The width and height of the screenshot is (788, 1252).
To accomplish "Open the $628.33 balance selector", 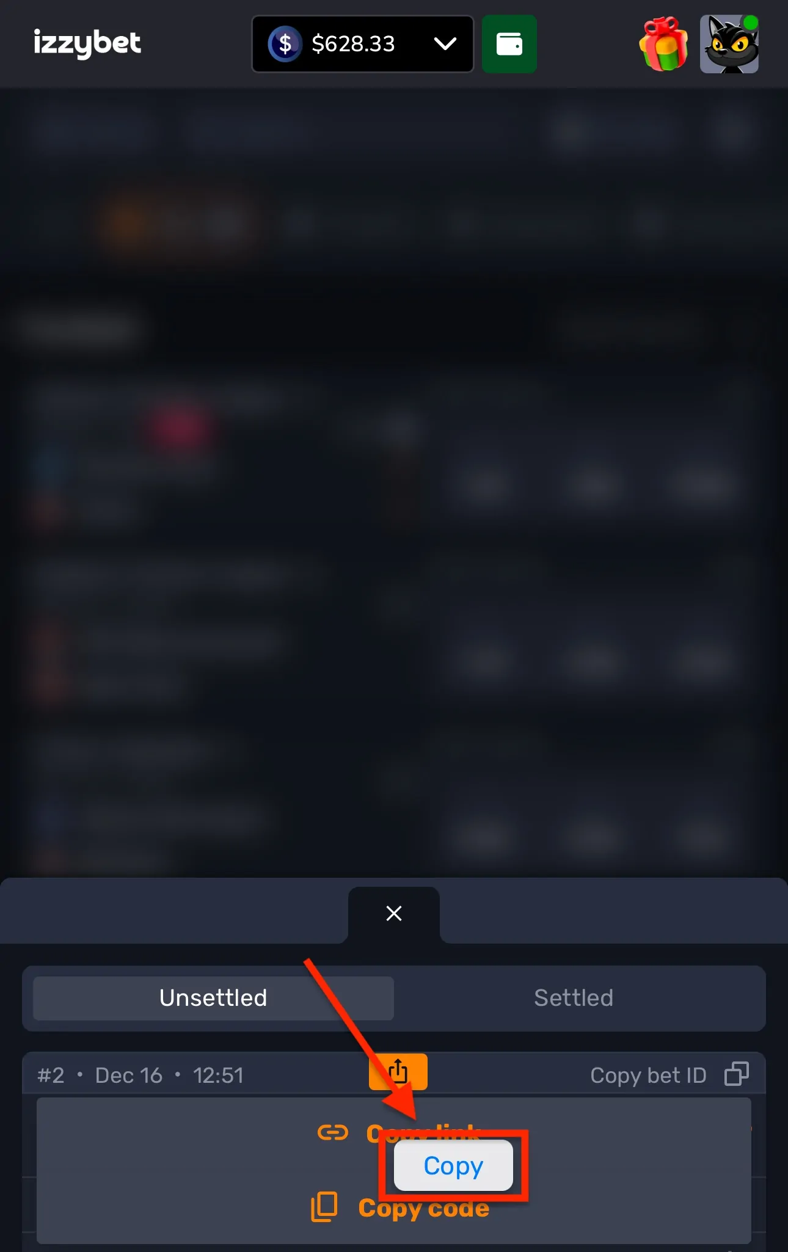I will (363, 44).
